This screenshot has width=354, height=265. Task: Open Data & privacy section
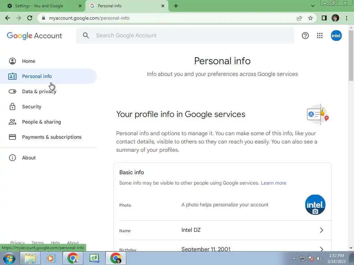click(x=48, y=91)
